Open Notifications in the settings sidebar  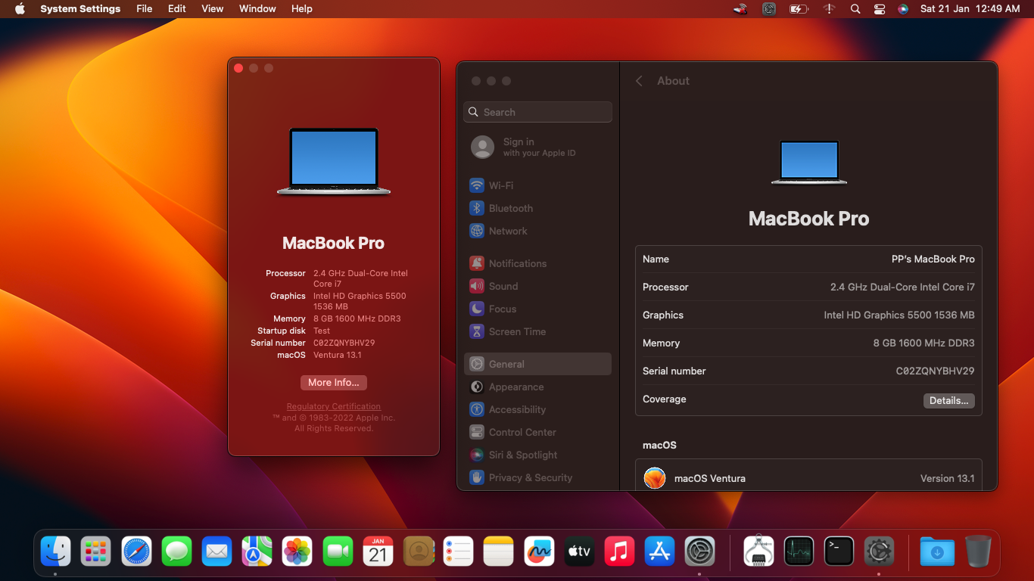(x=537, y=263)
